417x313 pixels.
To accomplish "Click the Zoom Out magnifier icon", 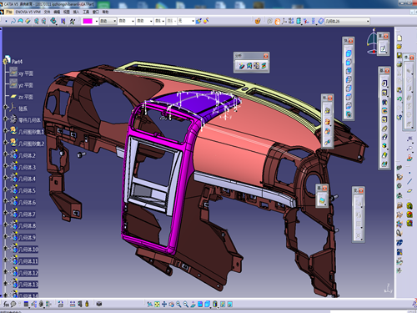I will click(186, 305).
